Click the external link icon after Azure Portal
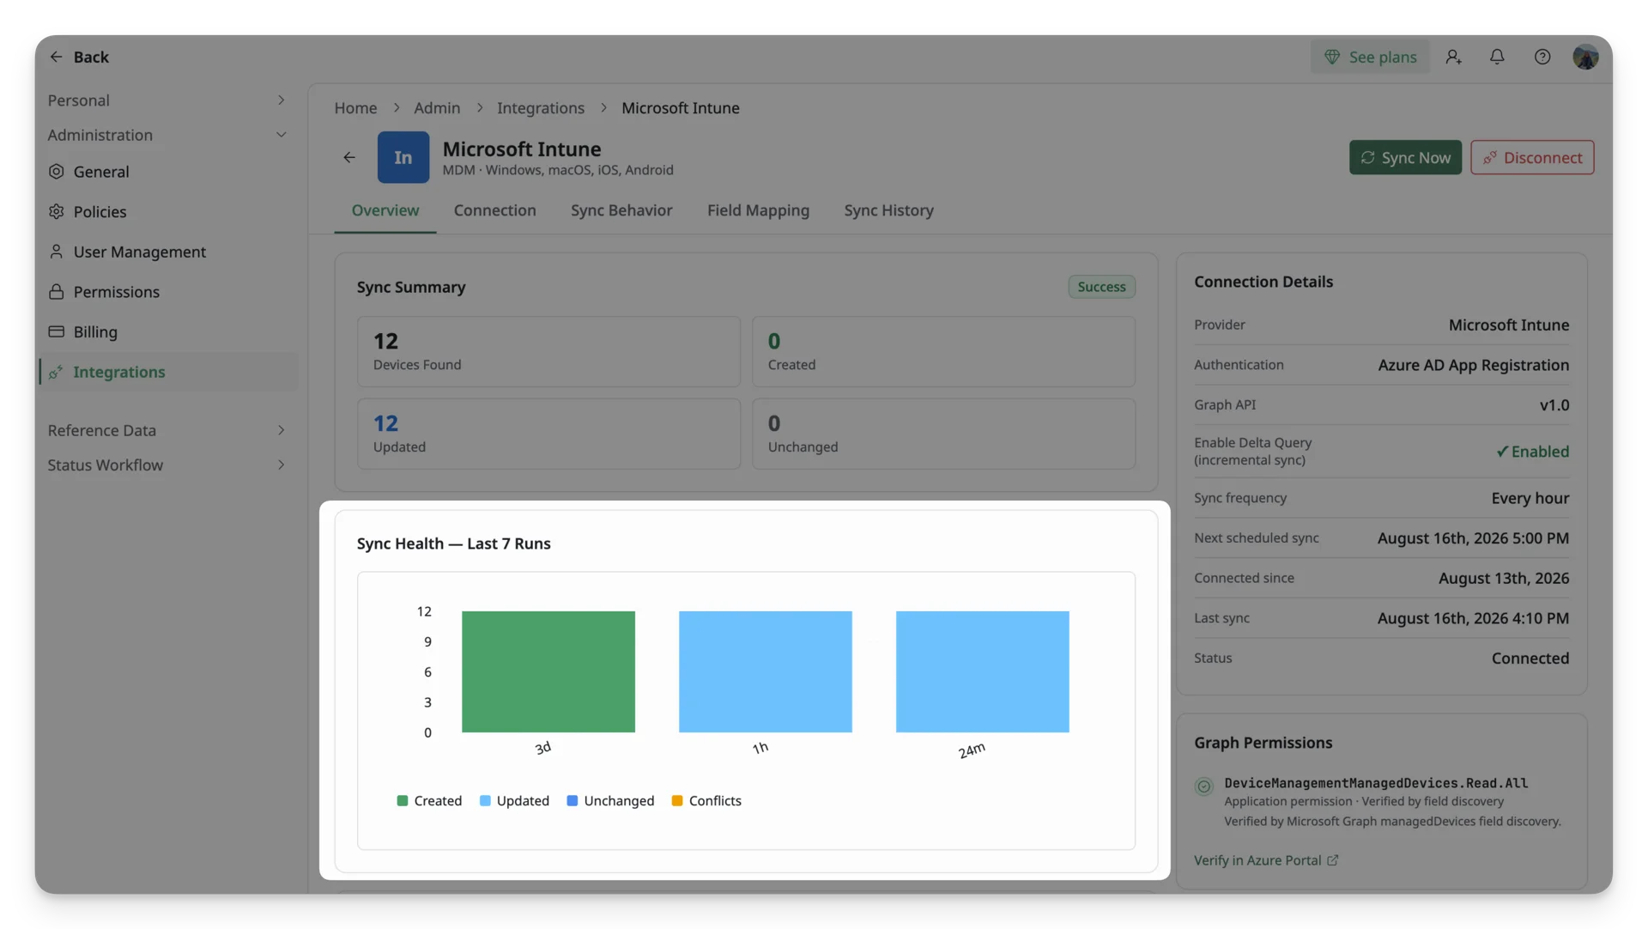1648x929 pixels. [1332, 860]
